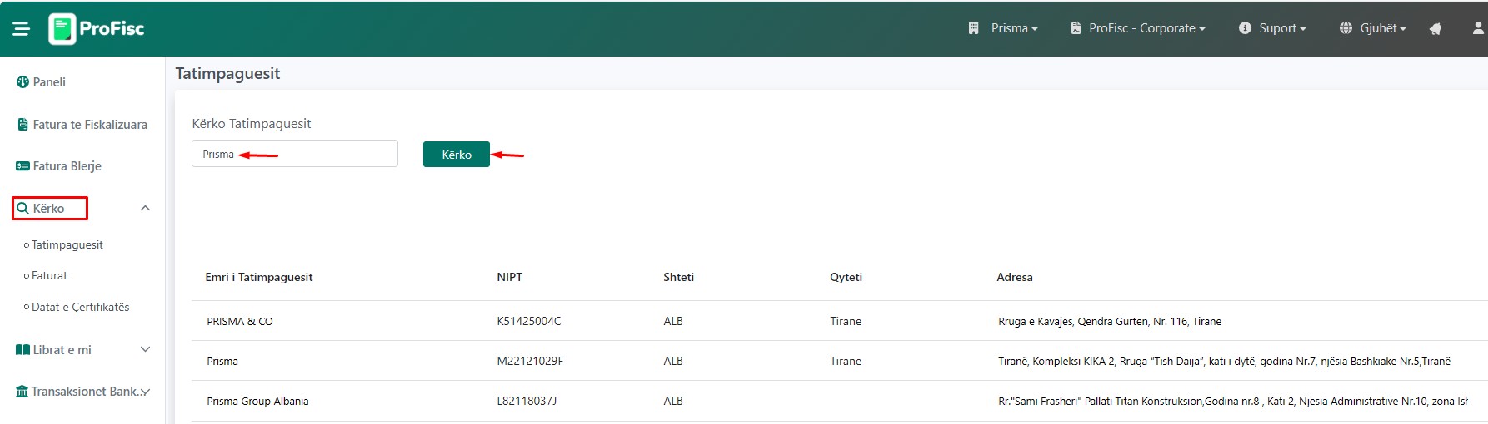The image size is (1488, 424).
Task: Click the Qyteti column header
Action: (846, 278)
